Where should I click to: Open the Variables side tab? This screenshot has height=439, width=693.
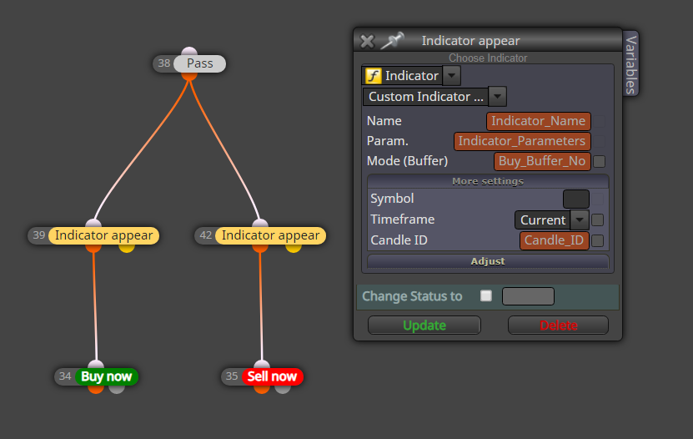coord(630,63)
